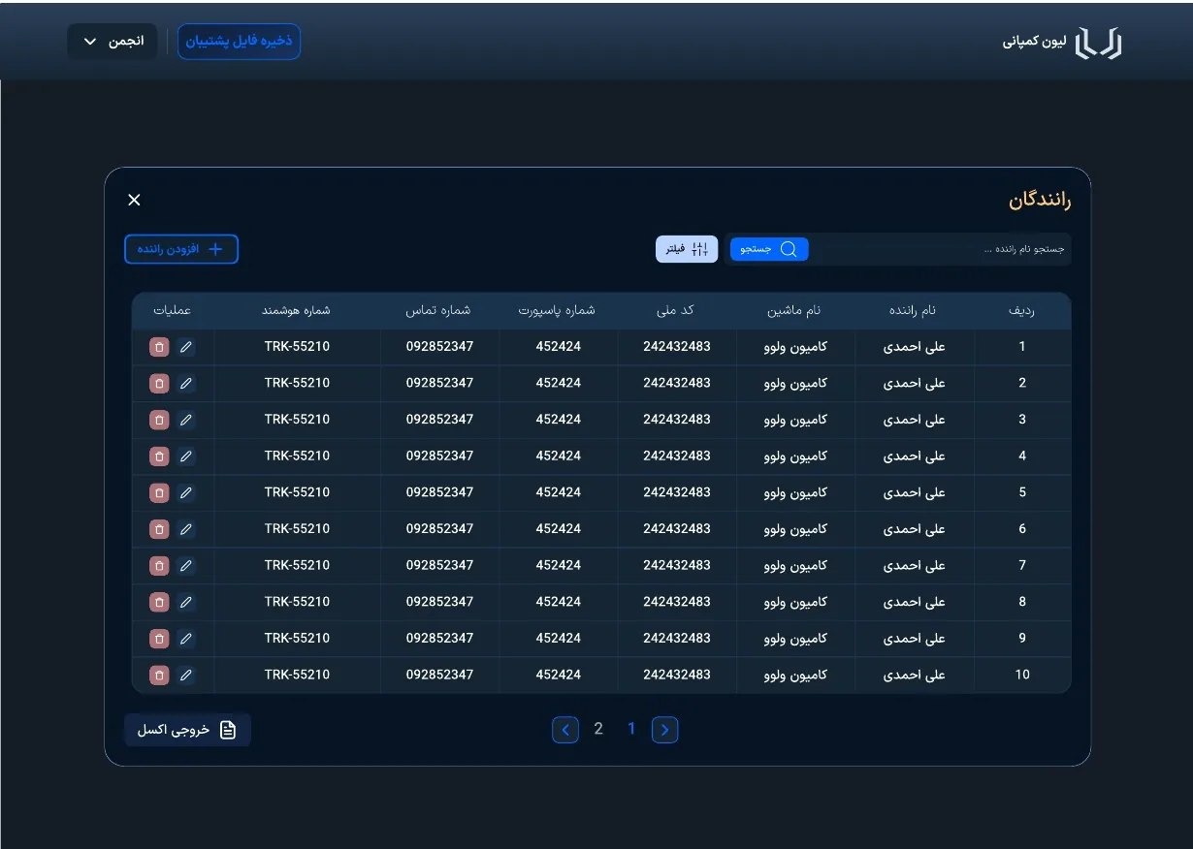Edit the driver in row 1
The image size is (1193, 849).
pos(186,347)
